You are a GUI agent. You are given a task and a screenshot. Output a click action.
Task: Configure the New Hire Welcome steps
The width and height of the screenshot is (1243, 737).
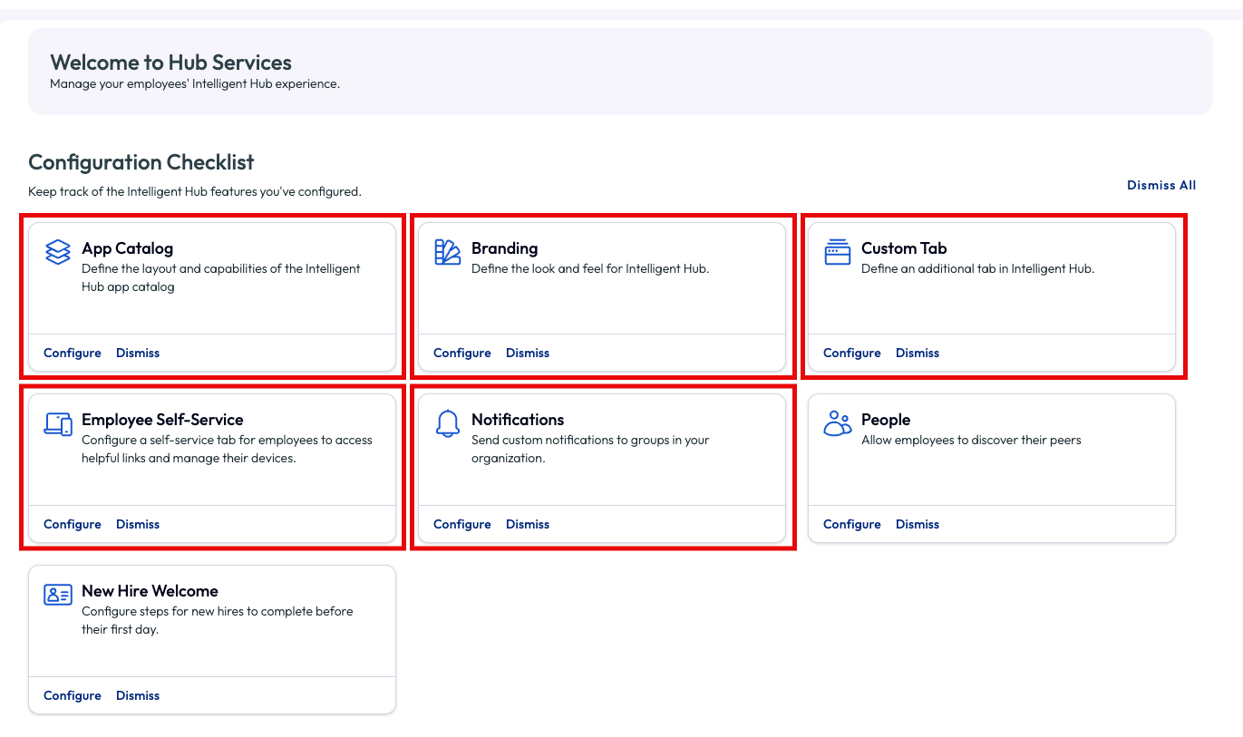coord(73,695)
